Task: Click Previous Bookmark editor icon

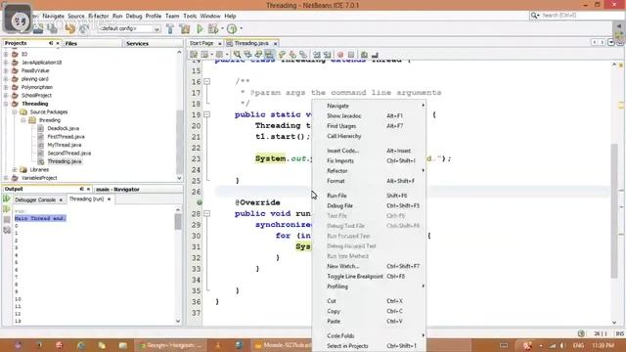Action: click(x=283, y=55)
